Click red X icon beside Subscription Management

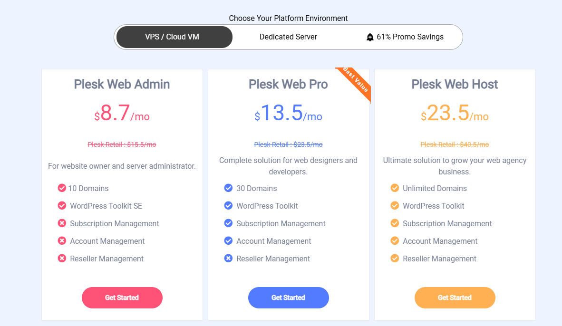tap(62, 223)
